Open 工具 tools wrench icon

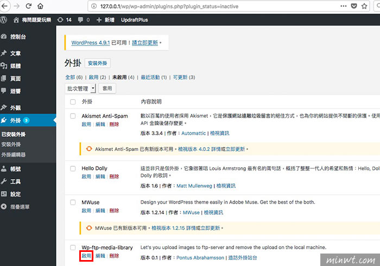pyautogui.click(x=4, y=181)
